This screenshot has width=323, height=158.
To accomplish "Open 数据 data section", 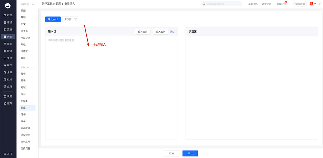I will 8,79.
